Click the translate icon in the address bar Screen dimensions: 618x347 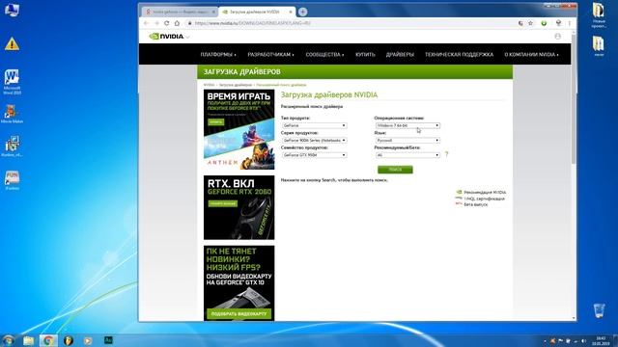click(x=520, y=23)
